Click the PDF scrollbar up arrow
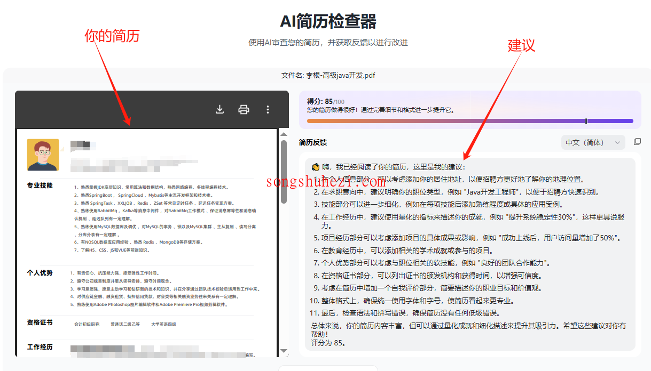The height and width of the screenshot is (371, 651). [284, 134]
